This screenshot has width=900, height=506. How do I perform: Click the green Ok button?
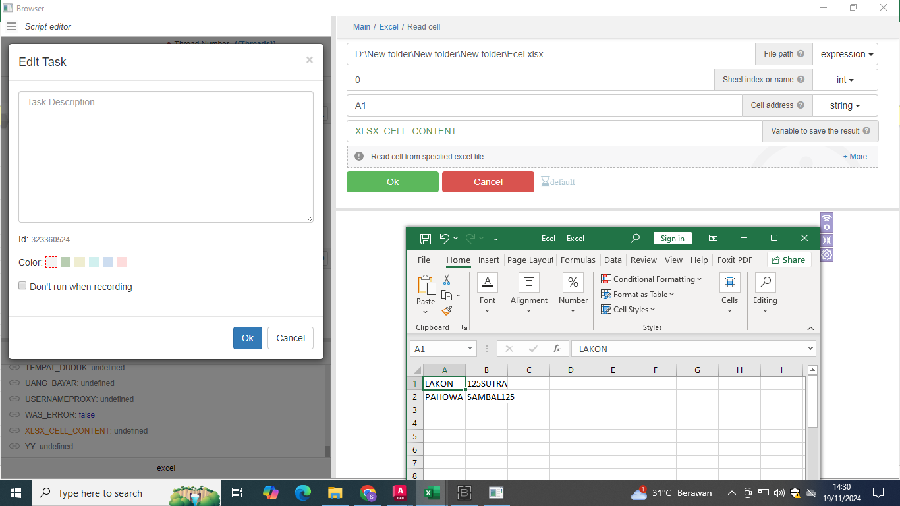(x=393, y=182)
